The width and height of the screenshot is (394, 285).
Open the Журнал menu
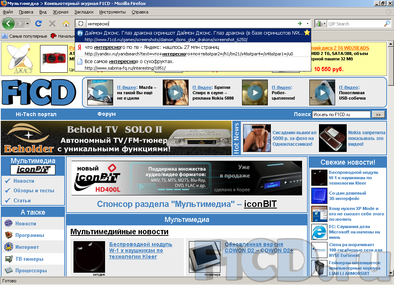[60, 12]
